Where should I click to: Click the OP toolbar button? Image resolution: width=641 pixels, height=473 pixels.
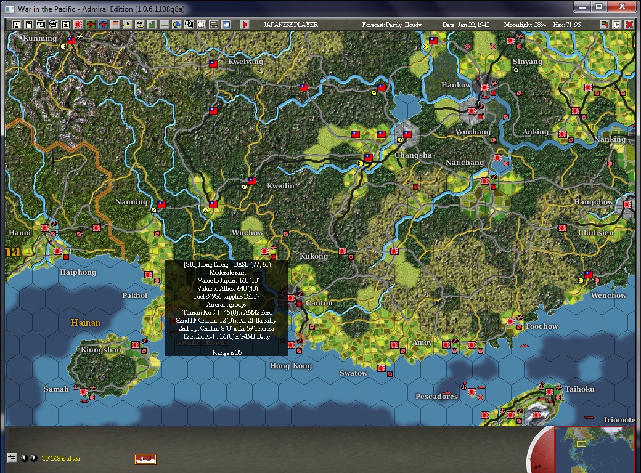[201, 25]
